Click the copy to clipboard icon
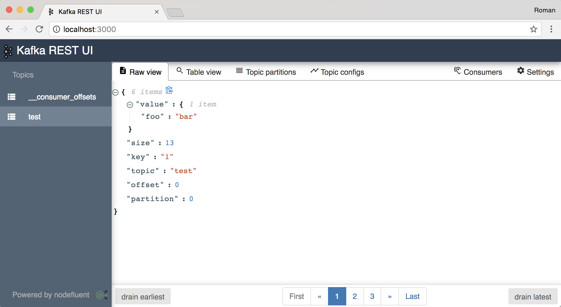The width and height of the screenshot is (561, 307). click(169, 90)
